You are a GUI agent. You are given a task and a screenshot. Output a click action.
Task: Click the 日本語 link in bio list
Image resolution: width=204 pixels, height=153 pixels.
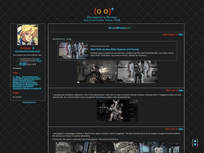click(x=22, y=64)
